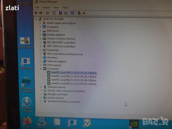
Task: Click the Forward arrow toolbar icon
Action: tap(41, 13)
